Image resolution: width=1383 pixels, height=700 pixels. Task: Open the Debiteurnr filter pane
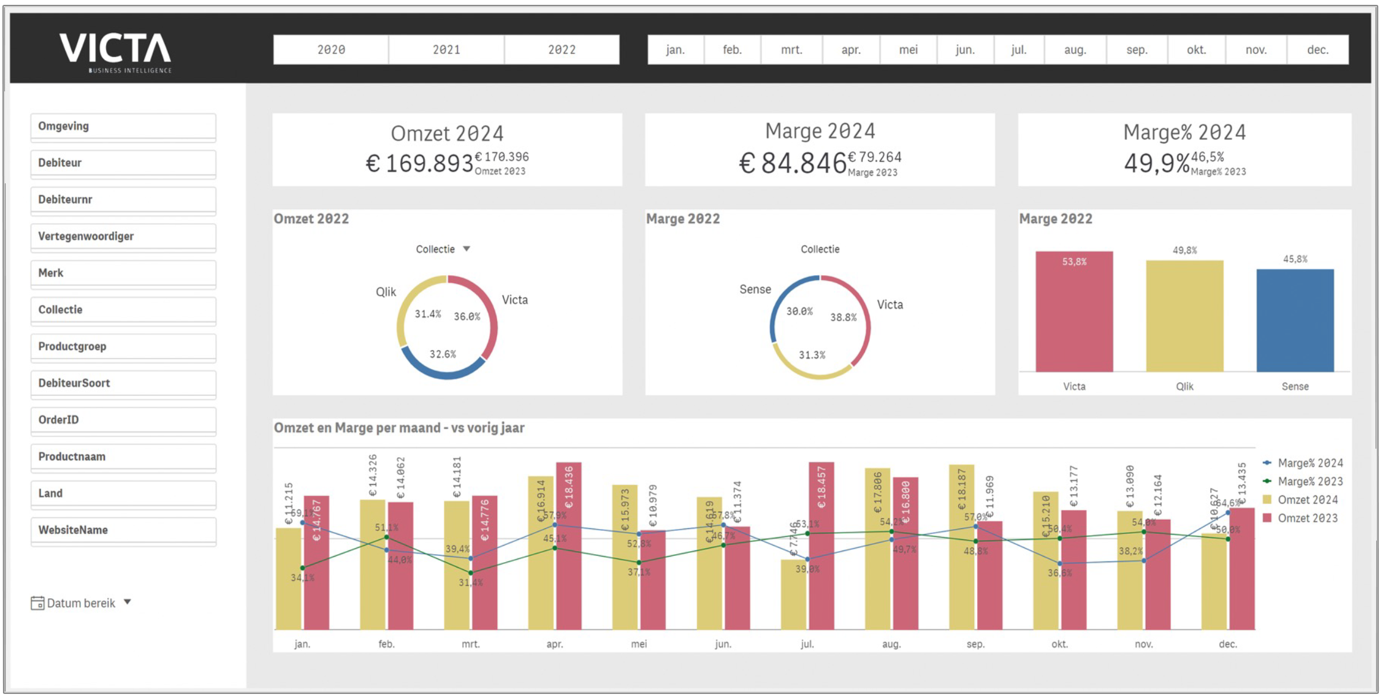123,200
